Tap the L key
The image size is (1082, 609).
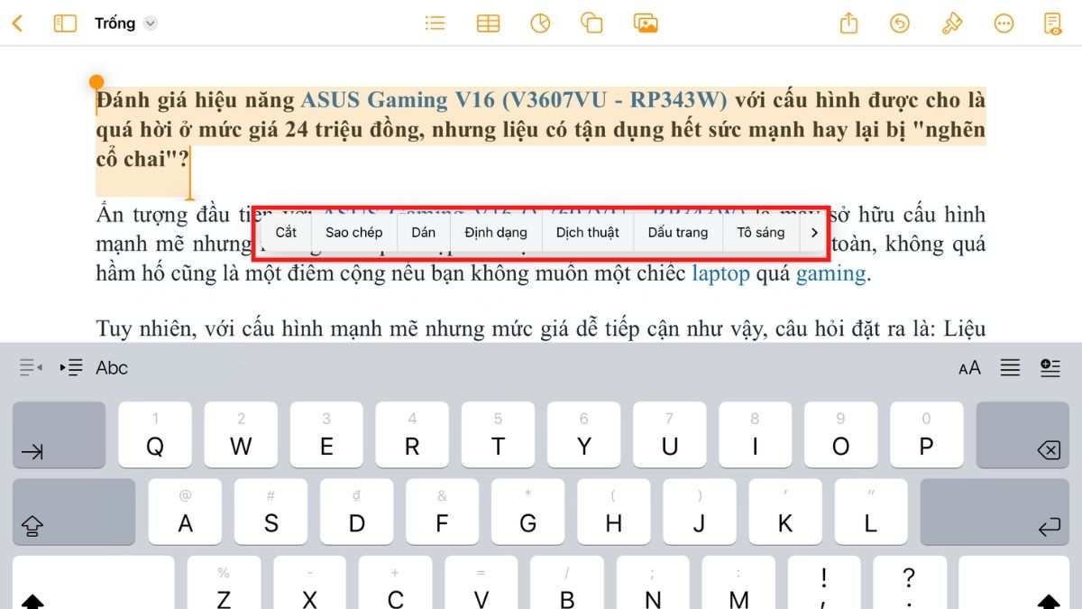click(x=870, y=512)
